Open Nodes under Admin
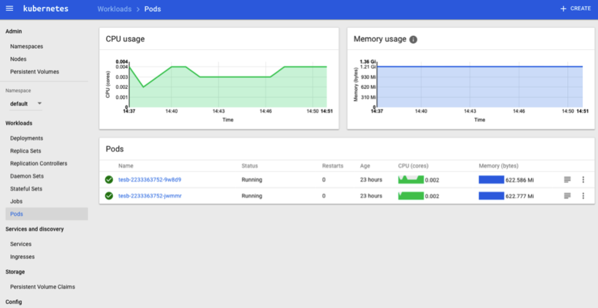This screenshot has width=598, height=308. click(18, 59)
